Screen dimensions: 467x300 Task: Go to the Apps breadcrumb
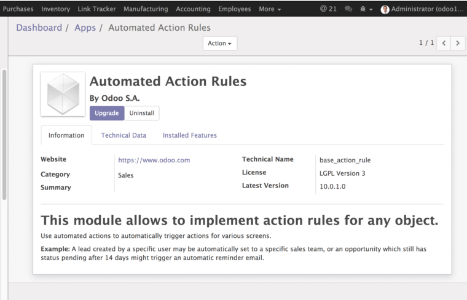pyautogui.click(x=85, y=28)
